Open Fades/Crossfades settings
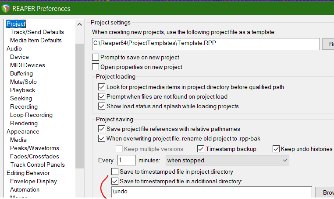 [x=35, y=156]
